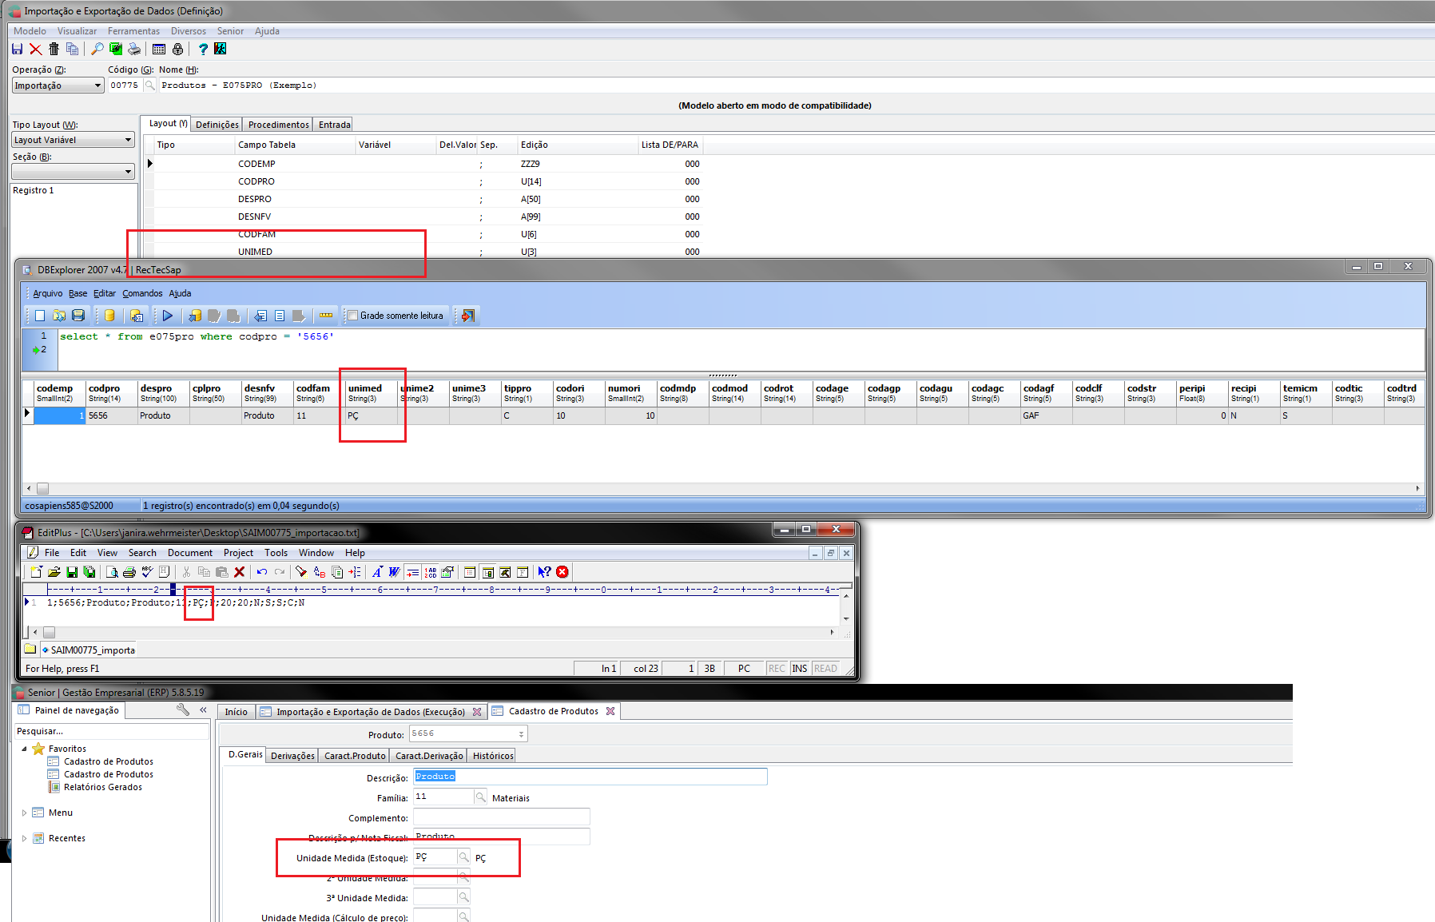Run the SQL query with play button

tap(167, 316)
